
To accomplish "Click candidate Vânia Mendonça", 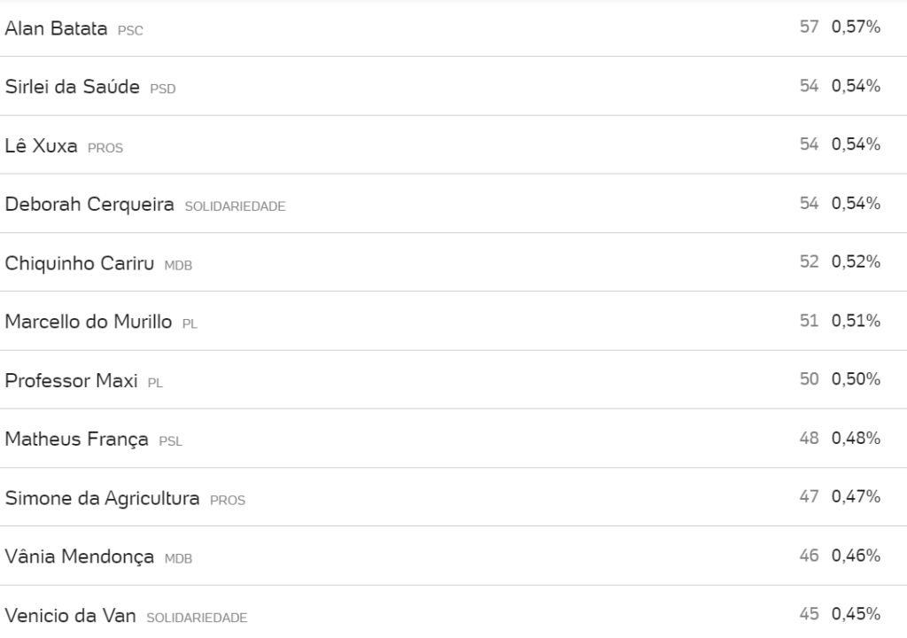I will pyautogui.click(x=79, y=557).
